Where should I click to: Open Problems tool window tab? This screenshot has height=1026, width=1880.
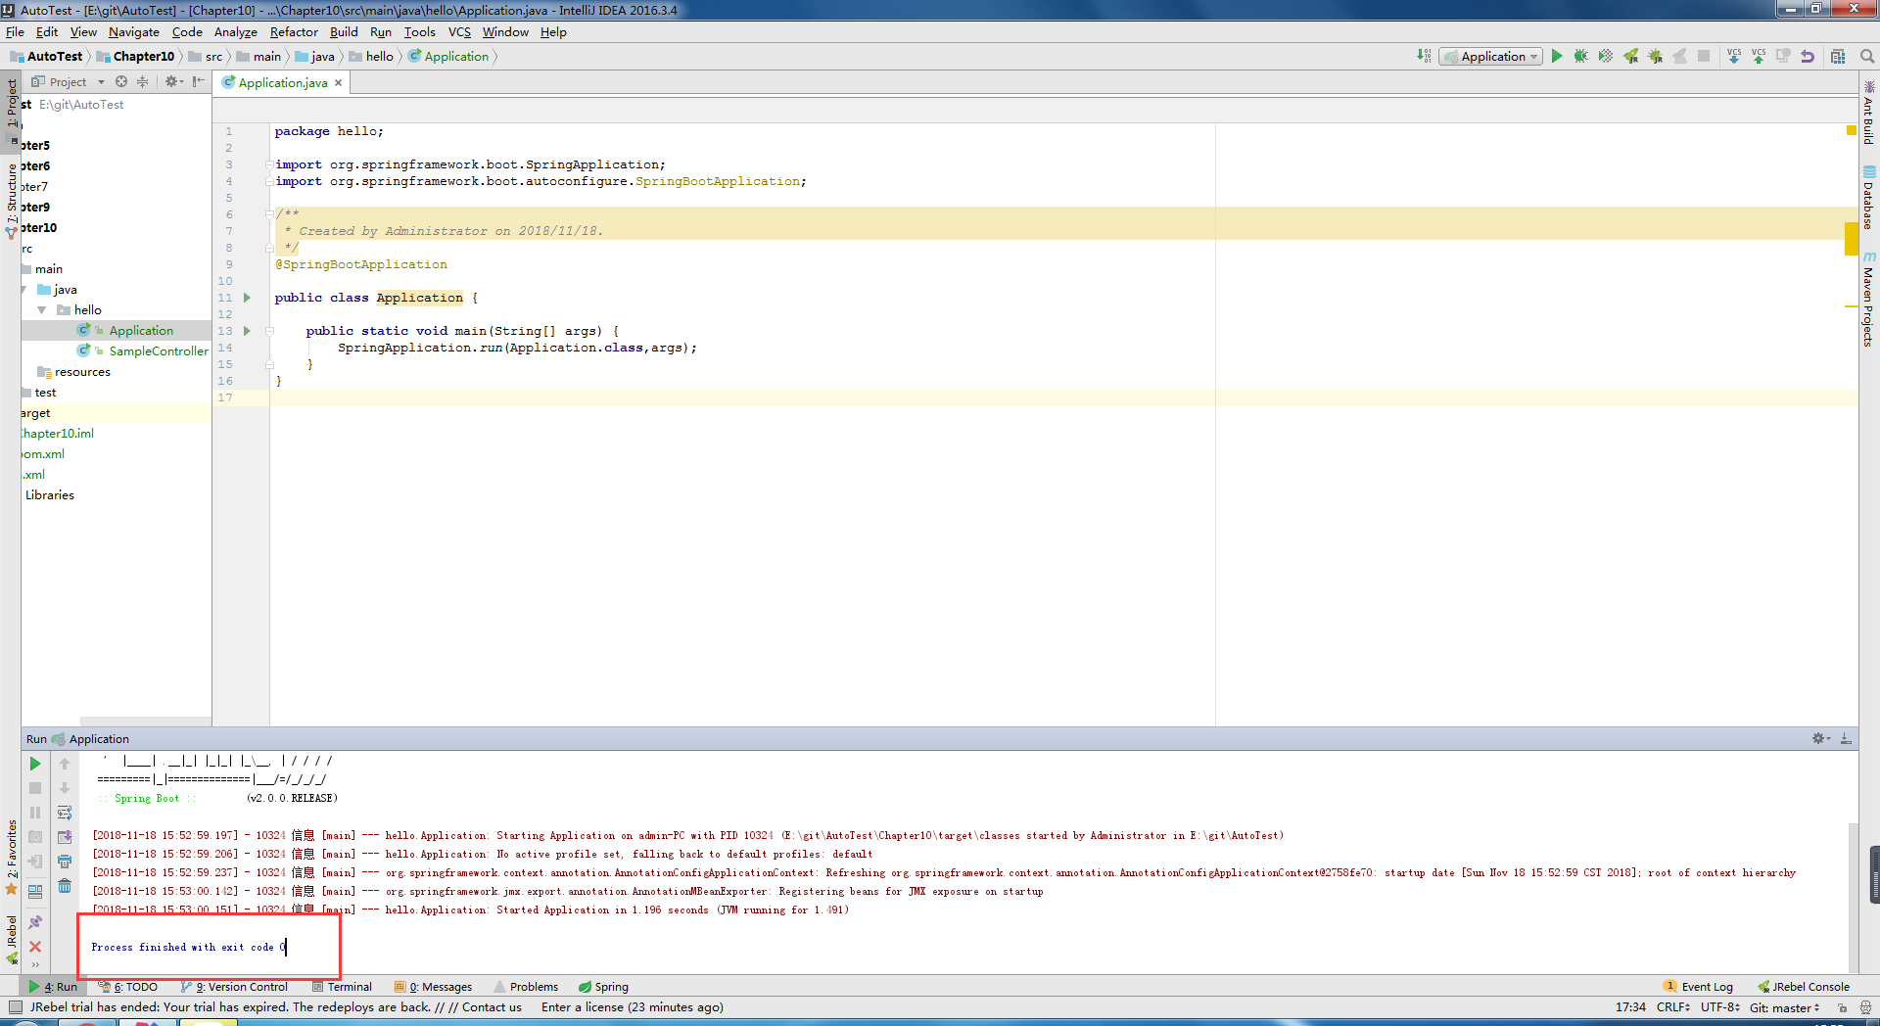pos(526,987)
